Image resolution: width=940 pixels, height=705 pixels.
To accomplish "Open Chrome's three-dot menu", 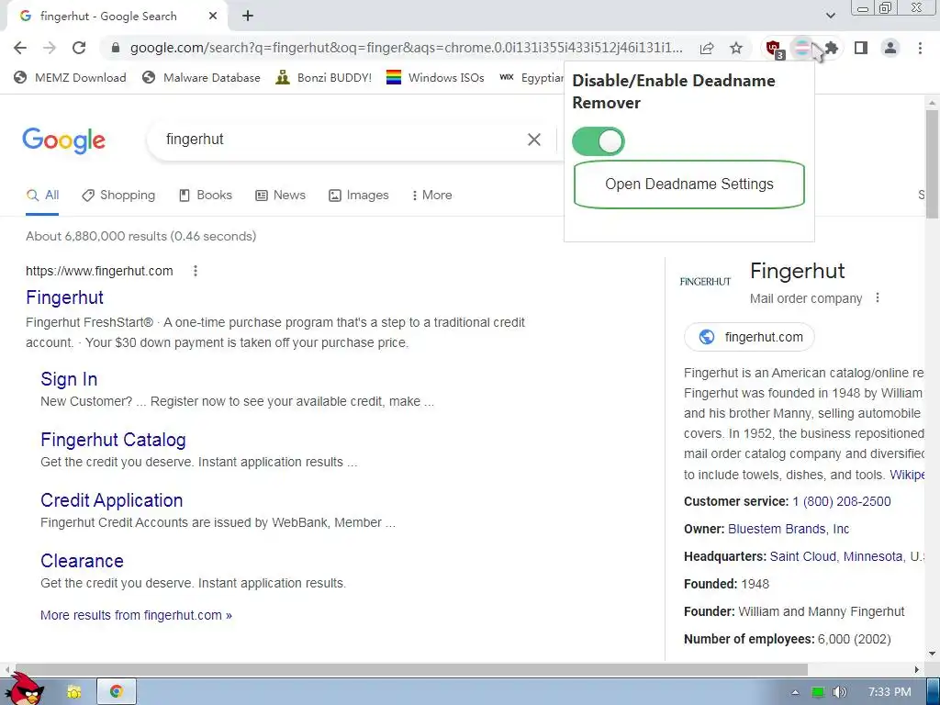I will [x=920, y=48].
